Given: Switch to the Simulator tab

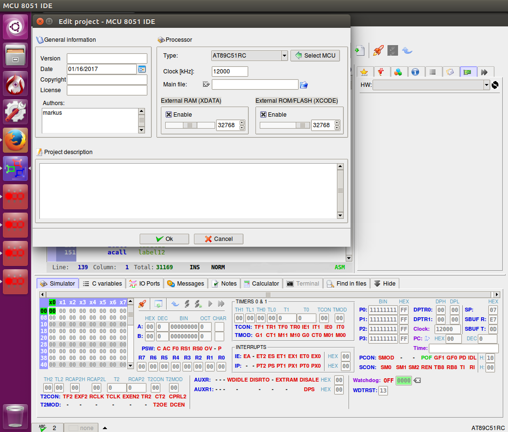Looking at the screenshot, I should [x=58, y=284].
